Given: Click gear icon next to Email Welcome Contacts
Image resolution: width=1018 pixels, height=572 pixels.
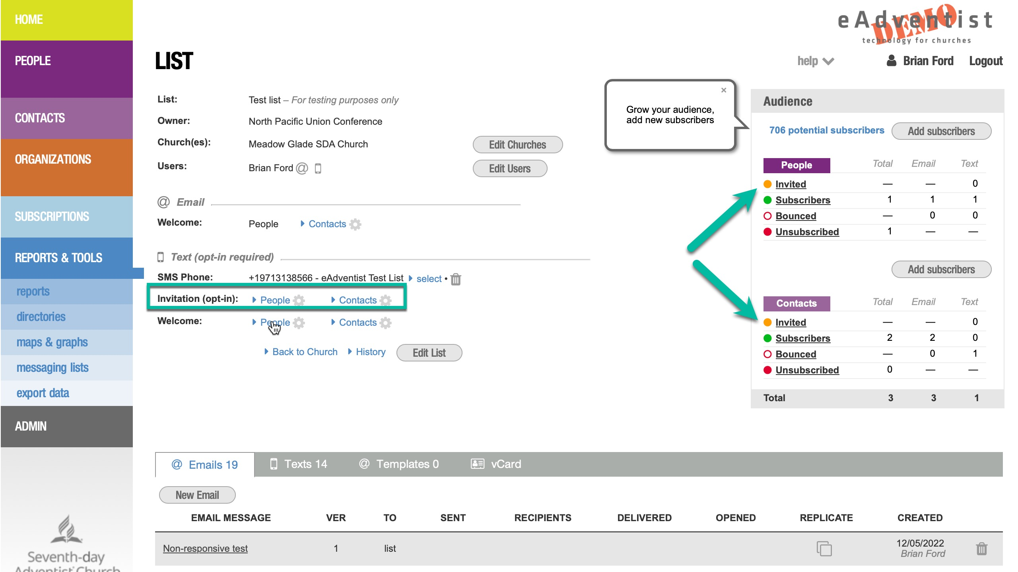Looking at the screenshot, I should point(355,224).
